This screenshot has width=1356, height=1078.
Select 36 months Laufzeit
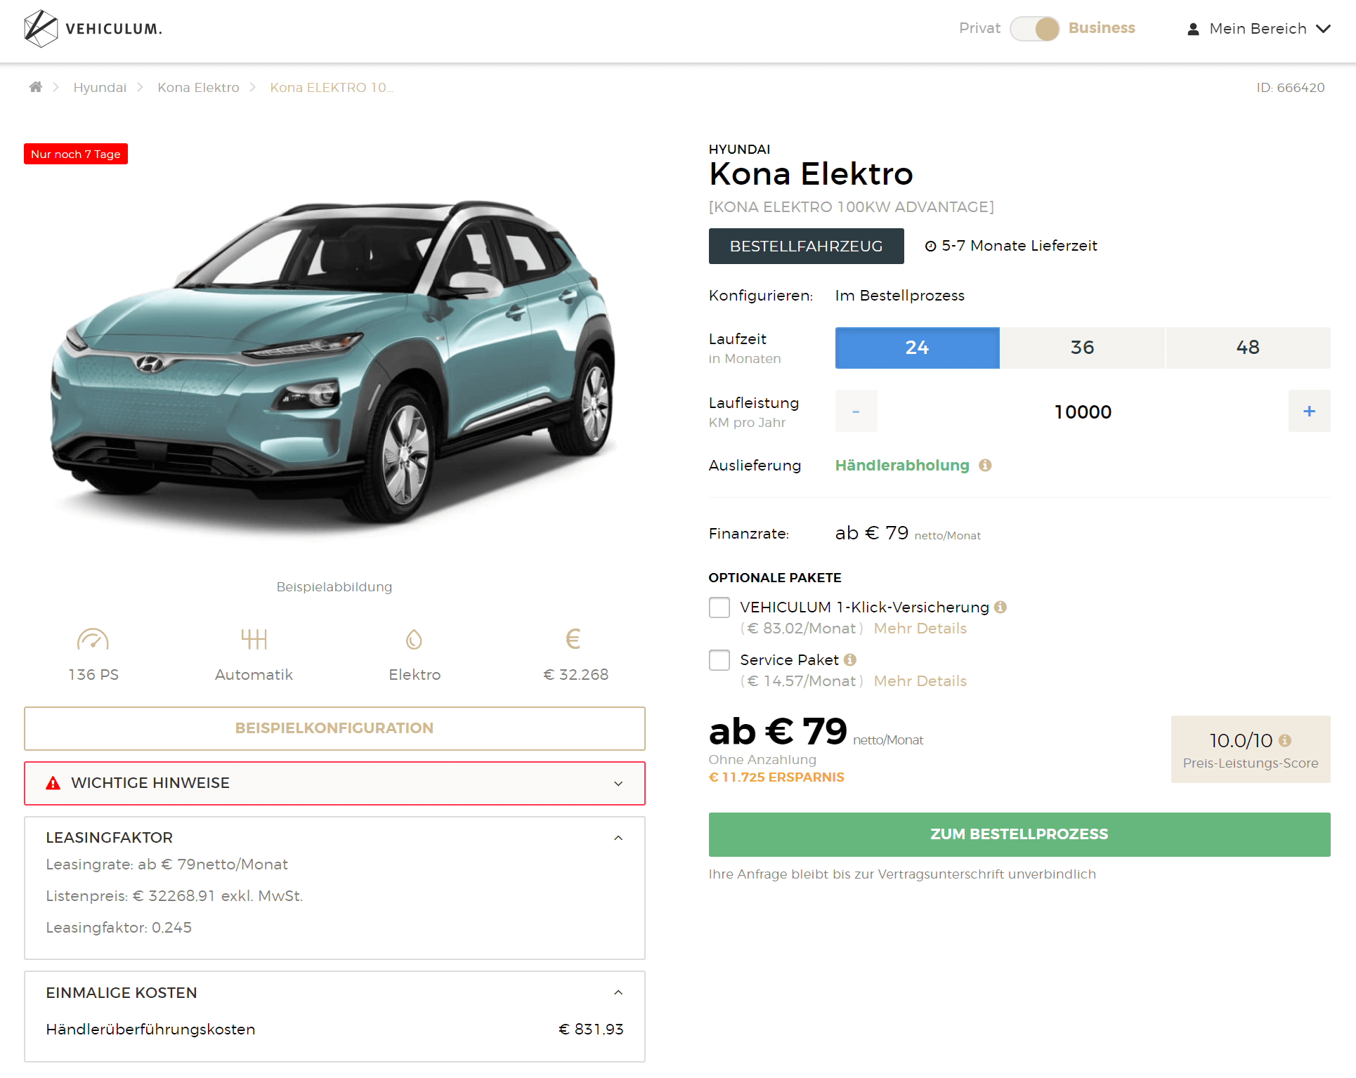point(1082,348)
